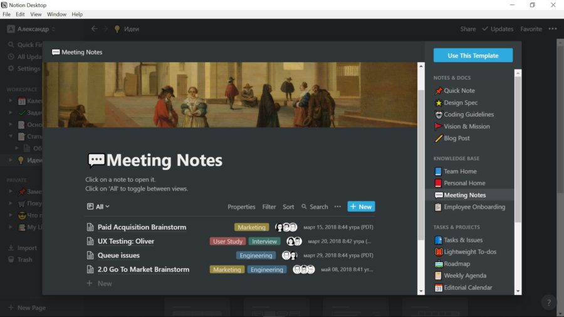Click the Vision & Mission flag icon
The height and width of the screenshot is (317, 564).
pyautogui.click(x=439, y=127)
